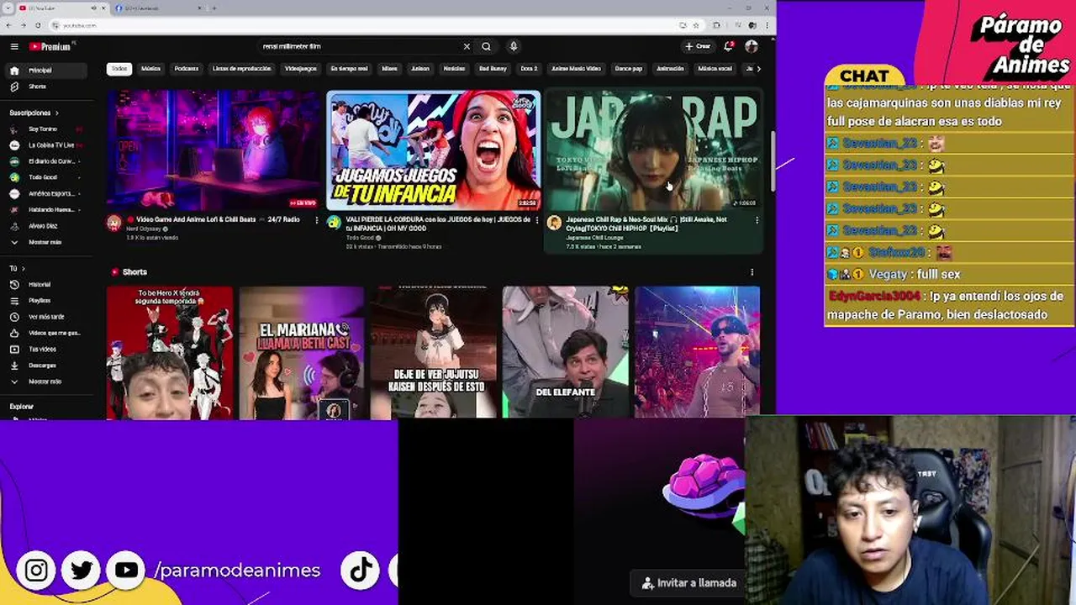Click Japanese Chill Lounge channel avatar

click(554, 223)
